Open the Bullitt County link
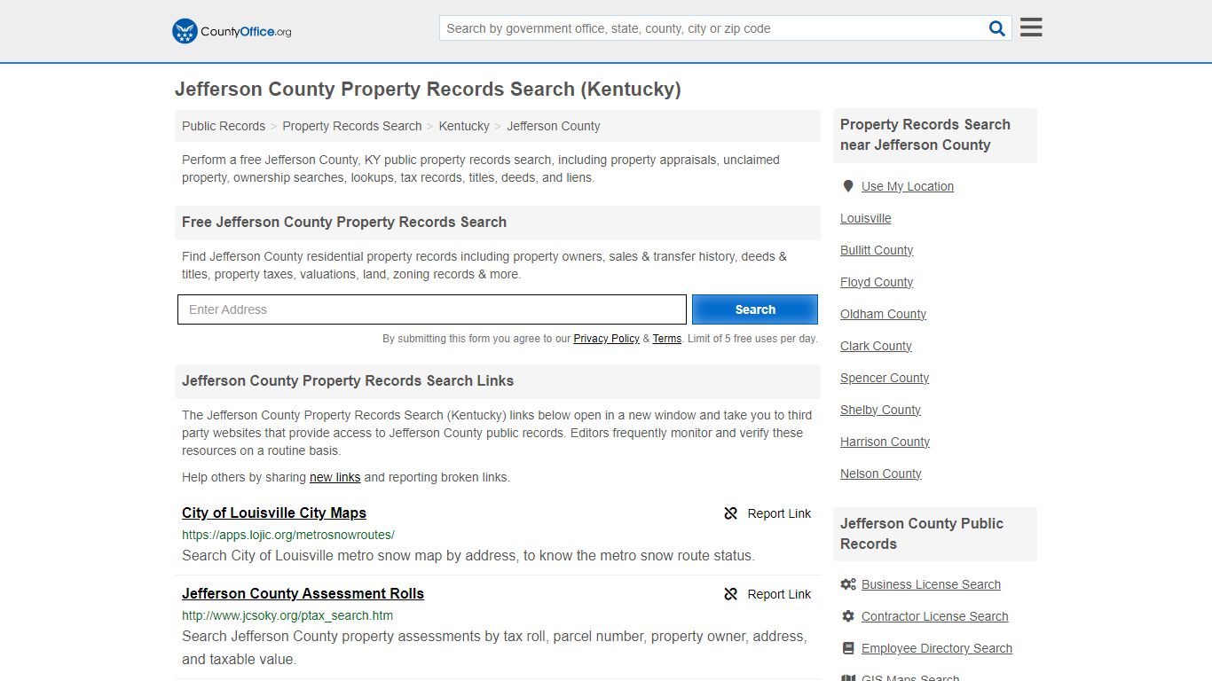The height and width of the screenshot is (681, 1212). (x=877, y=250)
